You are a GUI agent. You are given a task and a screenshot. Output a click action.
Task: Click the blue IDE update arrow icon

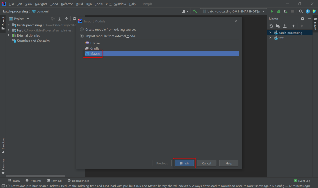click(x=308, y=11)
